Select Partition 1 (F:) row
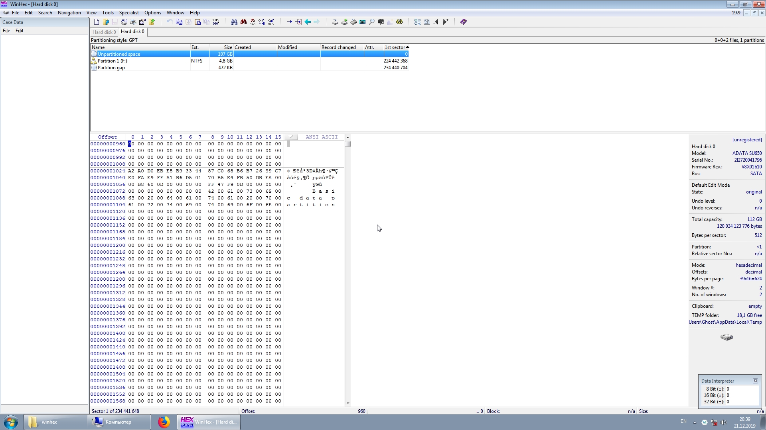This screenshot has height=430, width=766. [x=112, y=61]
